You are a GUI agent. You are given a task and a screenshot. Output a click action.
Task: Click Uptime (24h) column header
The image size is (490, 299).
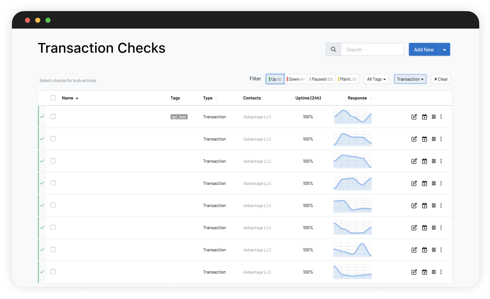tap(308, 98)
